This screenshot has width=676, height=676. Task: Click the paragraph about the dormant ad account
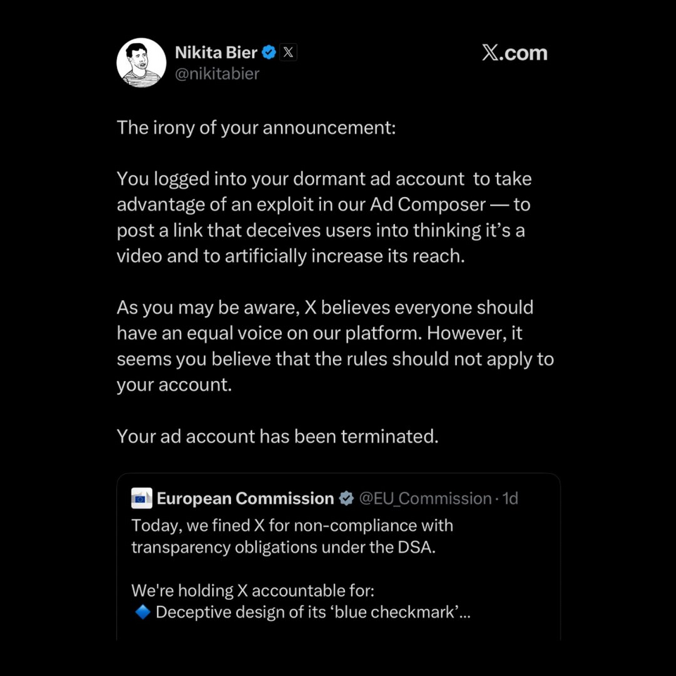[324, 218]
